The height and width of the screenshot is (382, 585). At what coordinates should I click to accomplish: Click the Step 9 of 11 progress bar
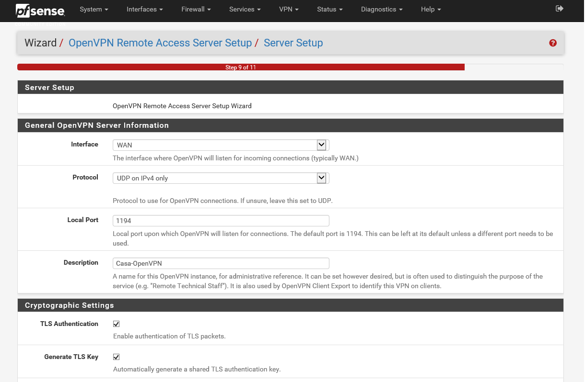coord(241,67)
